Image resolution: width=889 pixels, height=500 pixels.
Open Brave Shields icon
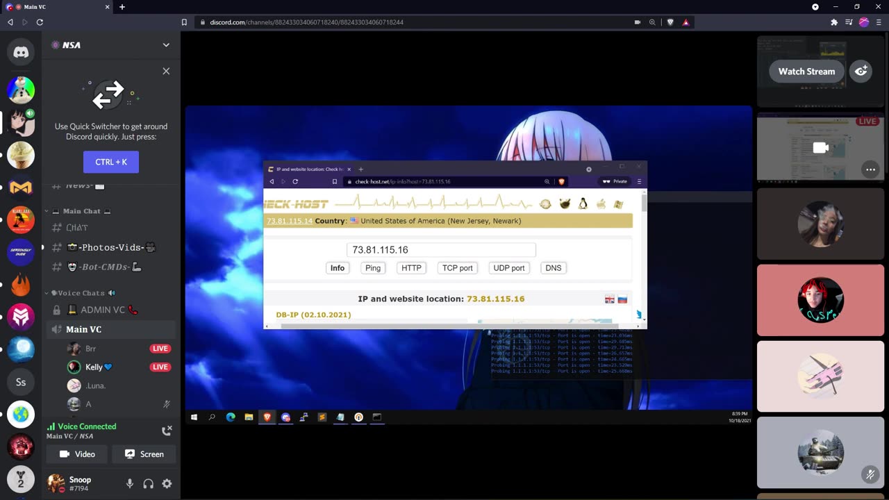point(670,22)
